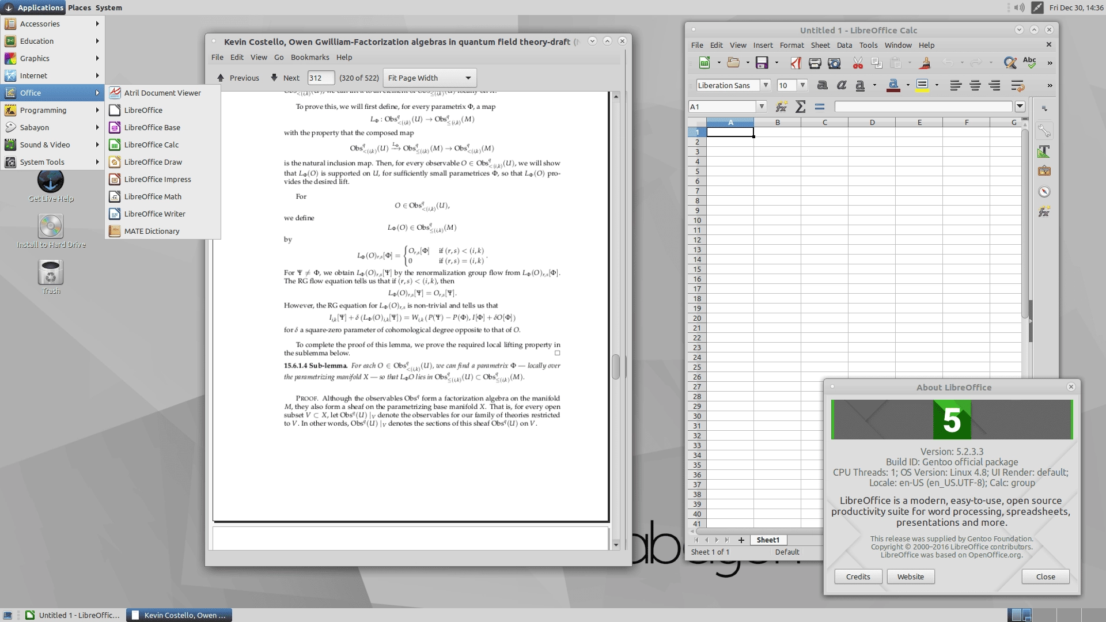The height and width of the screenshot is (622, 1106).
Task: Click the Calc formula input field
Action: coord(923,107)
